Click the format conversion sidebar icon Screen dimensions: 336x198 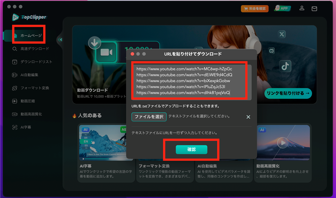[x=15, y=88]
